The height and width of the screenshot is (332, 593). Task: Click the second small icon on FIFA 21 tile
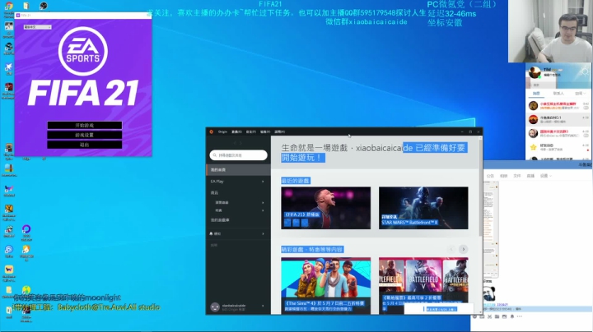[x=296, y=223]
